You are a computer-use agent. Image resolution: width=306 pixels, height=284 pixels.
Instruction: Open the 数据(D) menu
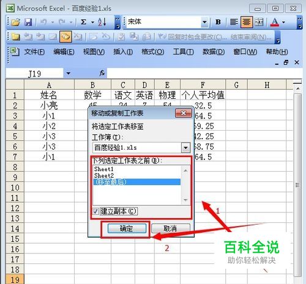(x=214, y=52)
